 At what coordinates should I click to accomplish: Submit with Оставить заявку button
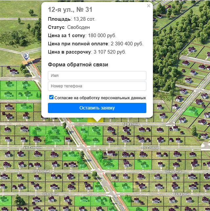97,108
